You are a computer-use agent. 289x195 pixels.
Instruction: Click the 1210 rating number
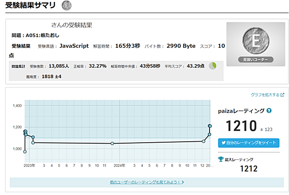(241, 126)
